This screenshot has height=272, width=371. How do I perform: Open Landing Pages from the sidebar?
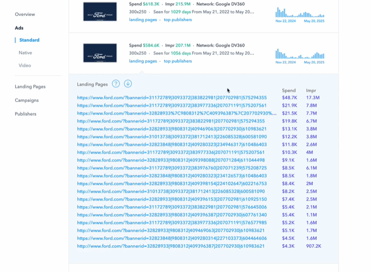(30, 87)
